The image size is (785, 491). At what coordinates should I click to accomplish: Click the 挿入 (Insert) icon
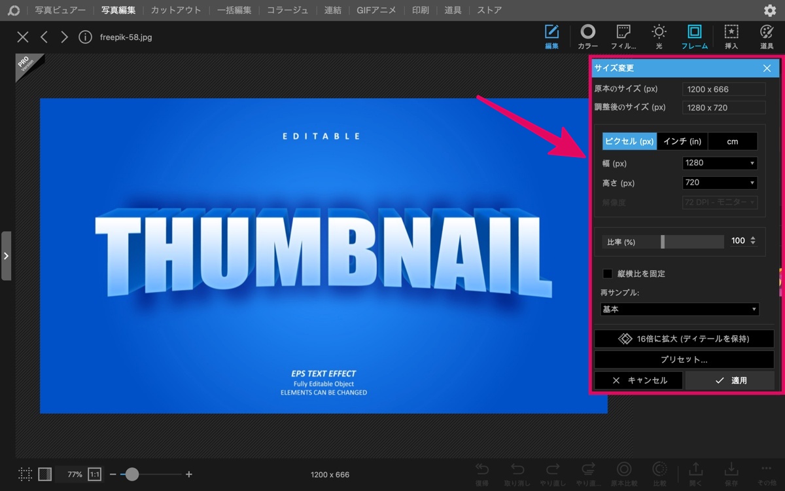(x=731, y=37)
